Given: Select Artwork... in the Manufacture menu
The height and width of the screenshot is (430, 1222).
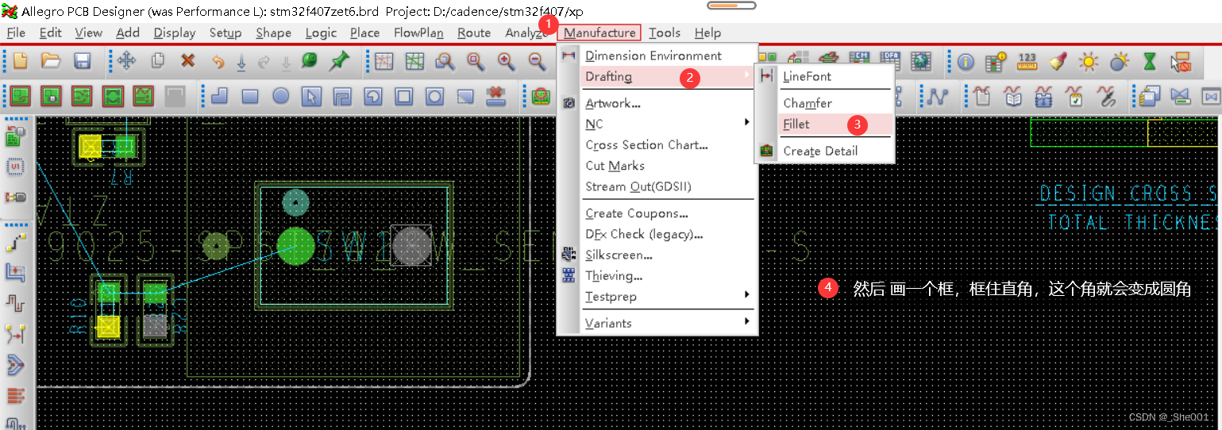Looking at the screenshot, I should 612,103.
